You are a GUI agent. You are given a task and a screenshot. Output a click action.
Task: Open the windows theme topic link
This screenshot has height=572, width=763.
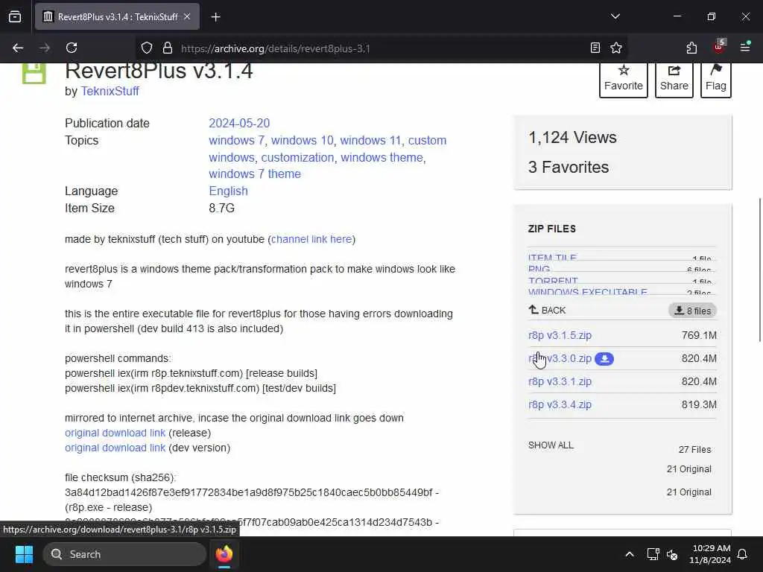[381, 158]
